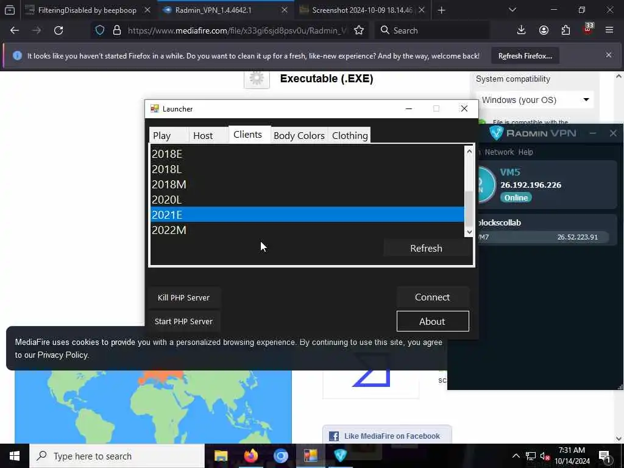Select client 2018M in the list
The width and height of the screenshot is (624, 468).
pyautogui.click(x=307, y=184)
